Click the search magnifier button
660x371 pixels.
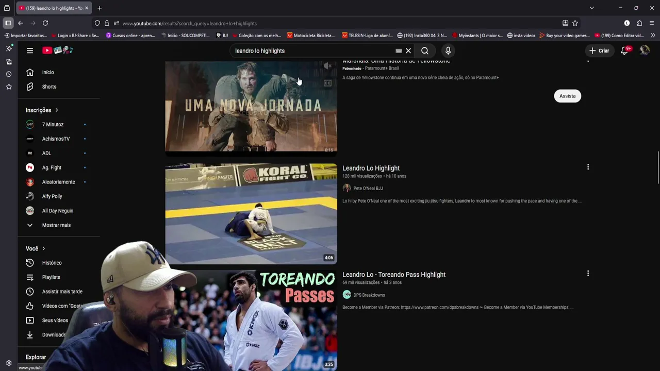[425, 51]
